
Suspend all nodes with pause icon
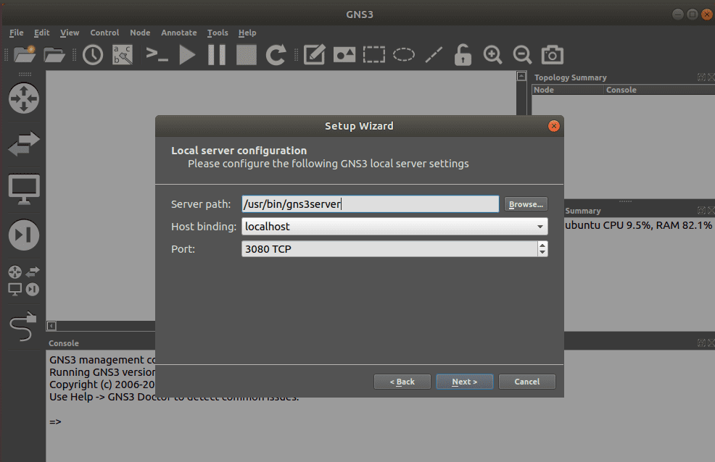[x=217, y=55]
